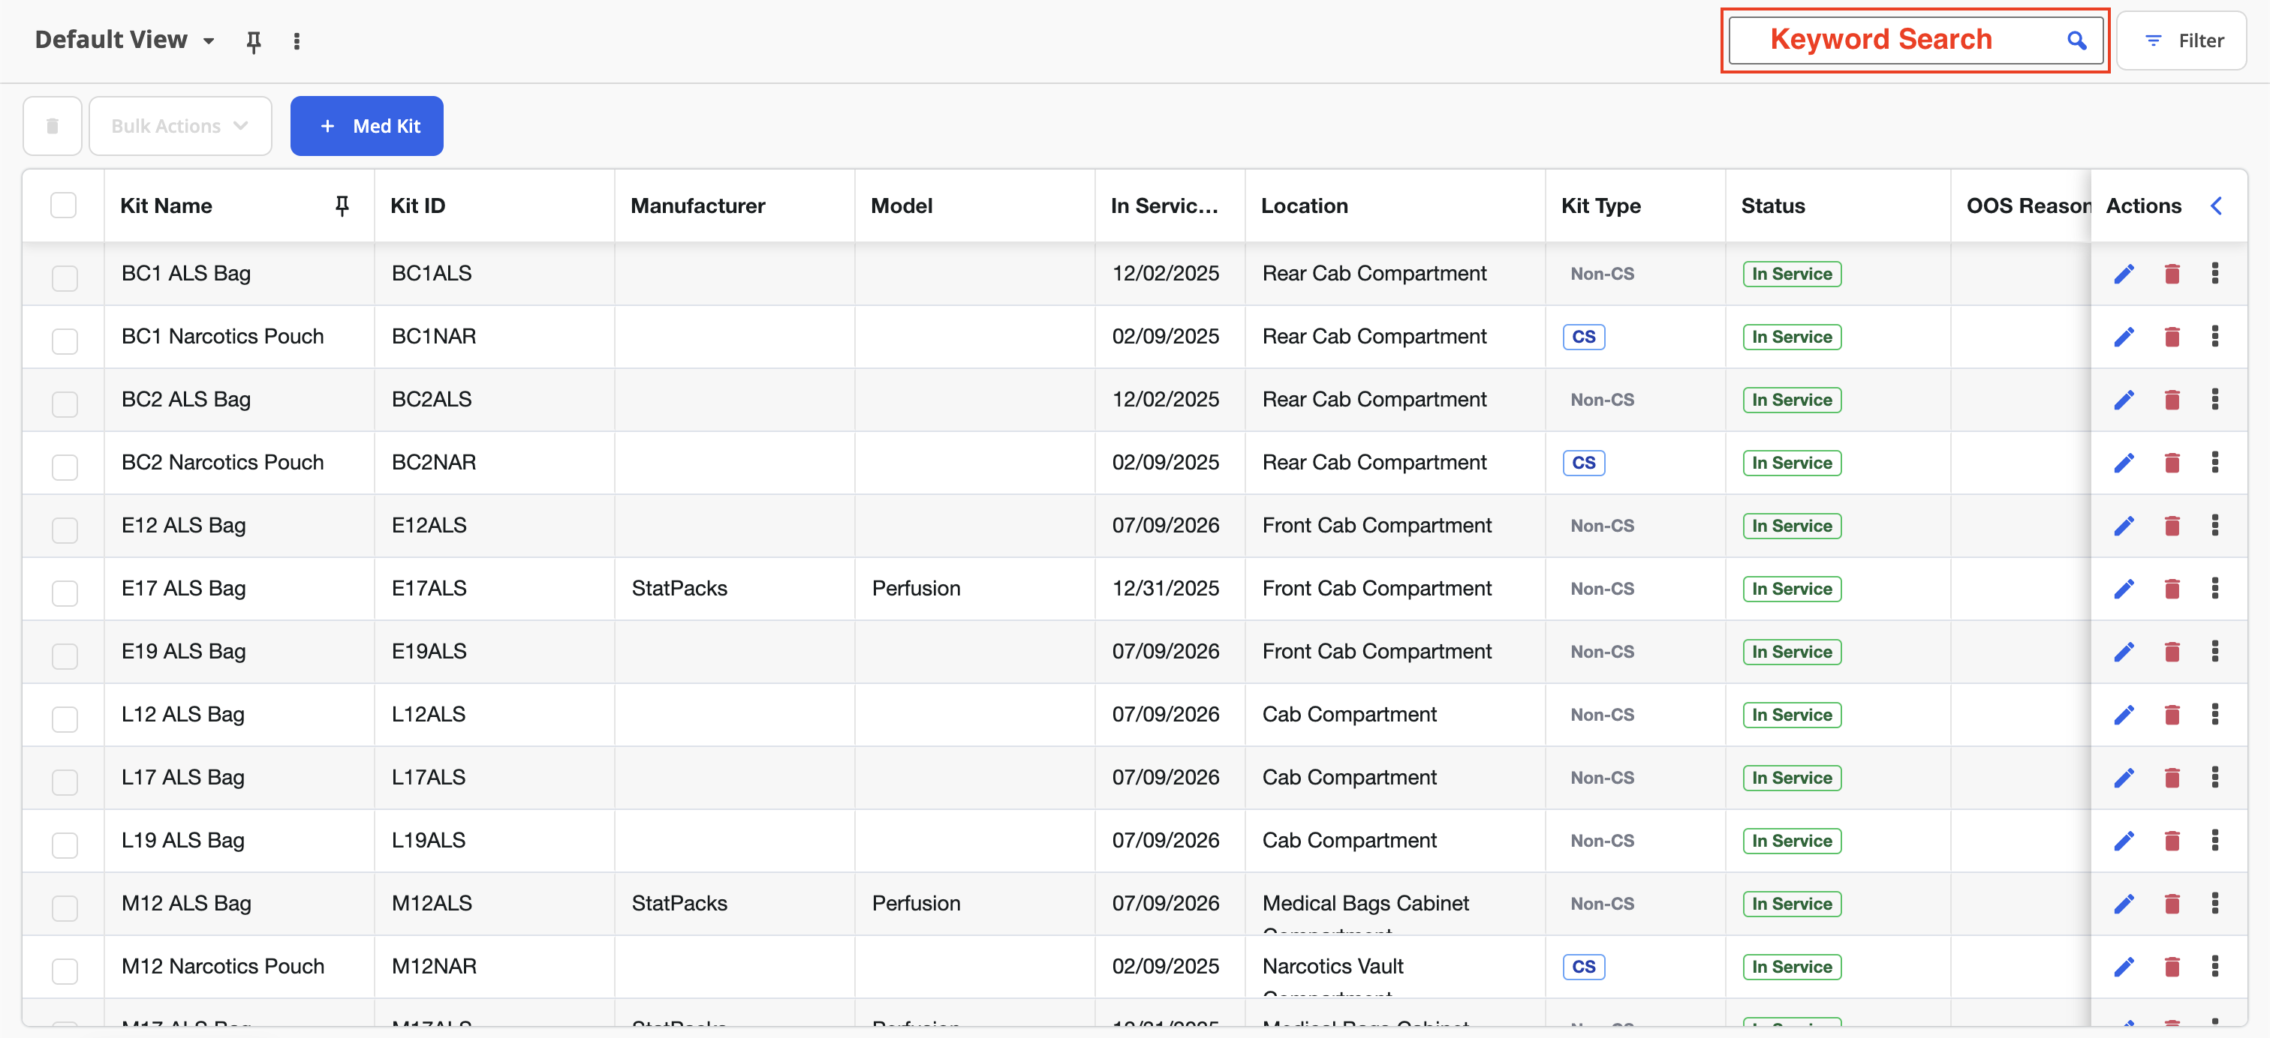
Task: Sort by Manufacturer column header
Action: [x=698, y=206]
